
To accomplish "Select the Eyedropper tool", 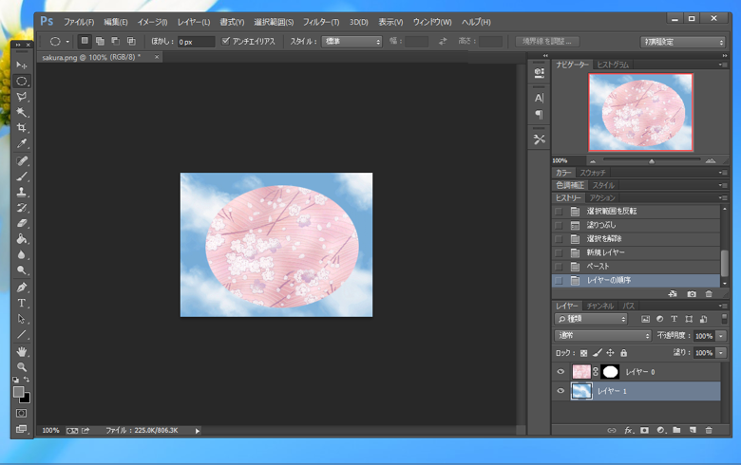I will [x=22, y=144].
